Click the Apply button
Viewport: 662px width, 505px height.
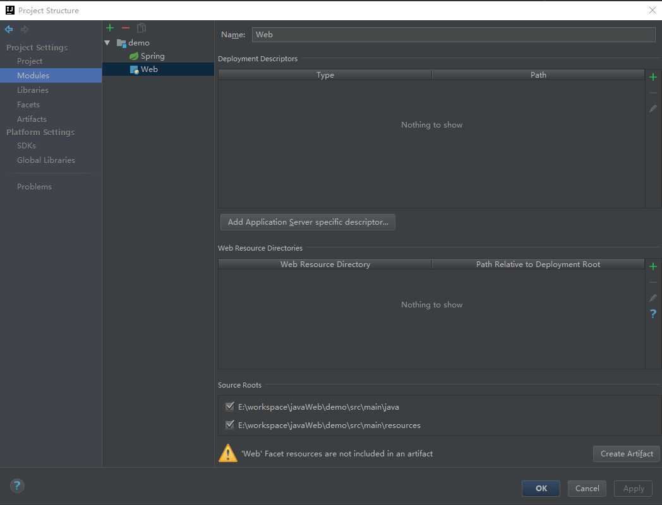pos(634,488)
